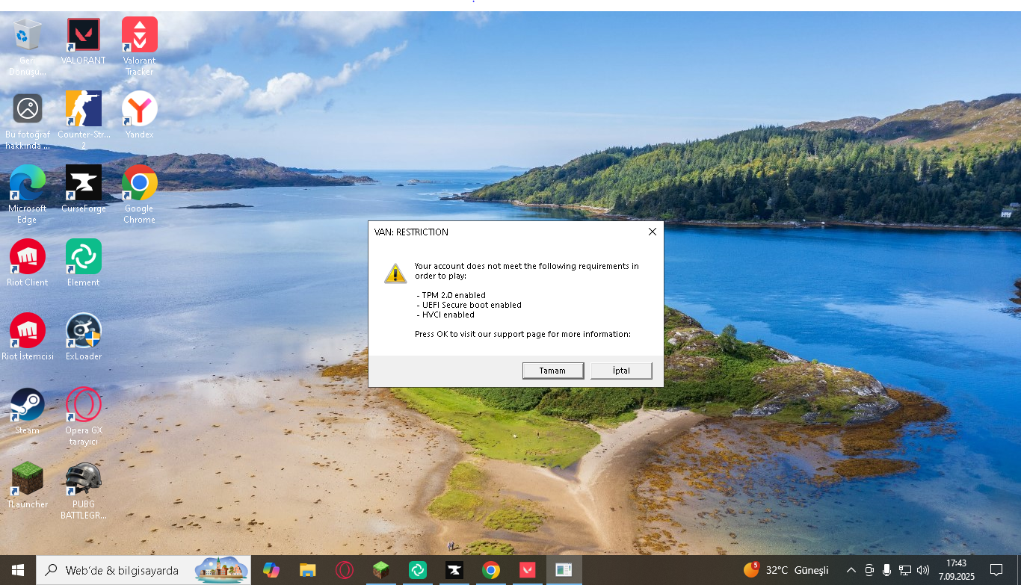Image resolution: width=1021 pixels, height=585 pixels.
Task: Open File Explorer from the taskbar
Action: click(307, 570)
